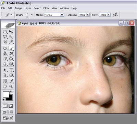Click the foreground white color swatch

click(x=6, y=94)
